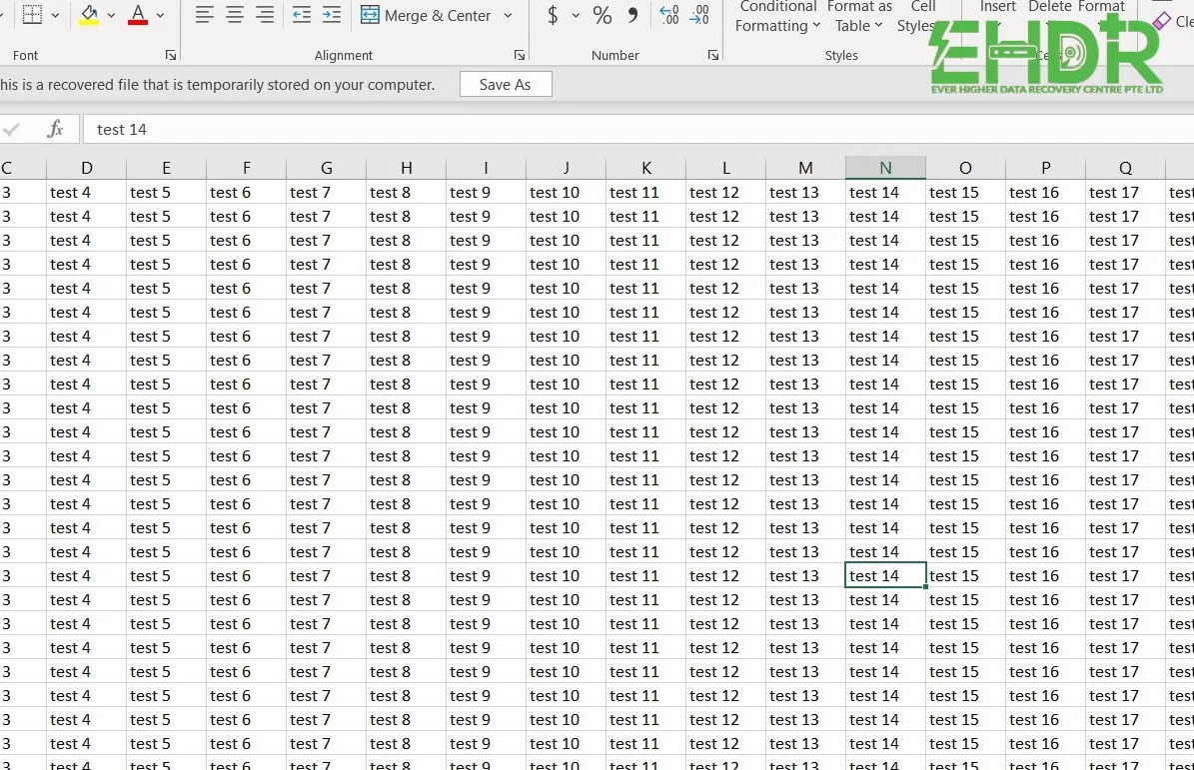Click the Increase Decimal icon
Image resolution: width=1194 pixels, height=770 pixels.
(x=669, y=15)
